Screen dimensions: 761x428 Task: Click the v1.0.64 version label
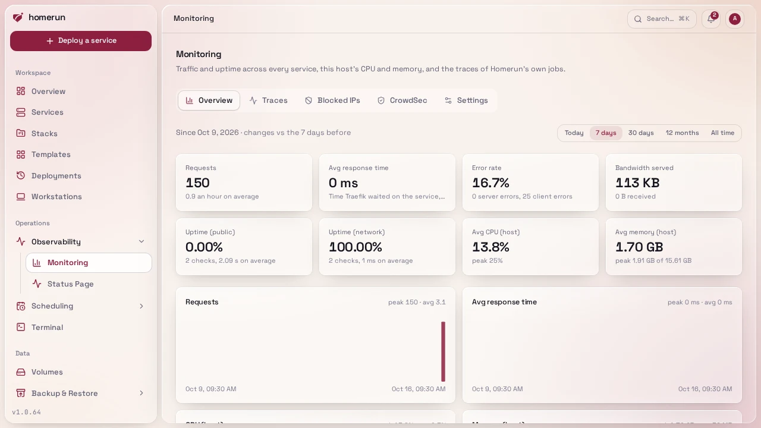pyautogui.click(x=26, y=412)
